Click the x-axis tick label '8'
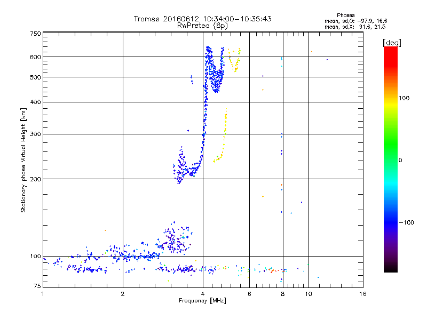The height and width of the screenshot is (320, 427). pos(283,294)
